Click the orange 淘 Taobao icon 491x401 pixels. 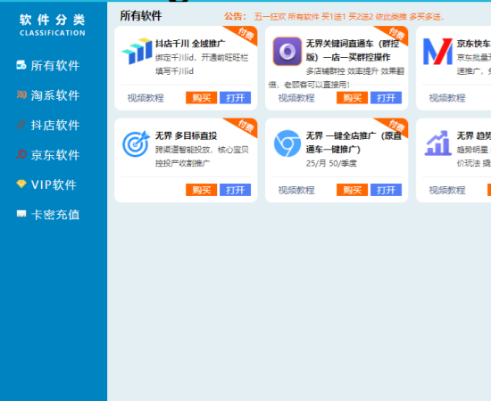(x=21, y=94)
